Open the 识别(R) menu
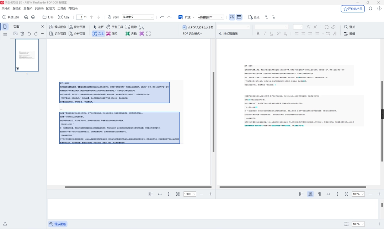The image size is (384, 229). coord(39,8)
